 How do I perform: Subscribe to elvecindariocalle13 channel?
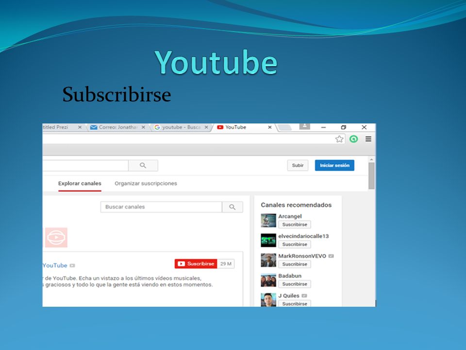pyautogui.click(x=295, y=245)
